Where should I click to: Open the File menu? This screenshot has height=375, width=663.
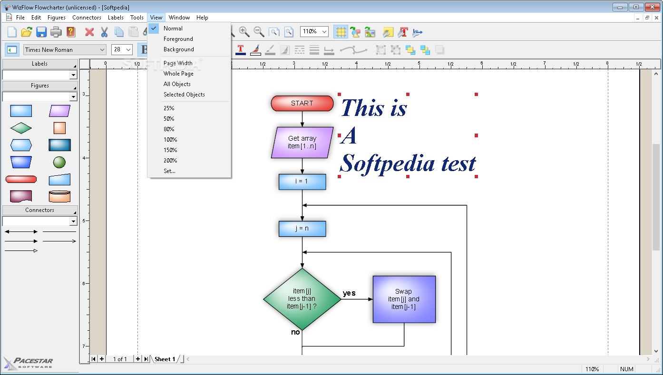(20, 18)
